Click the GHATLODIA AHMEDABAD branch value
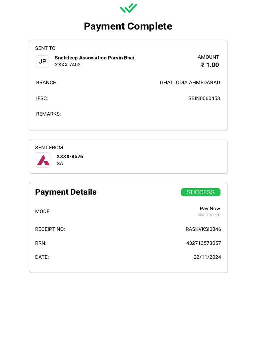The image size is (256, 341). coord(190,82)
